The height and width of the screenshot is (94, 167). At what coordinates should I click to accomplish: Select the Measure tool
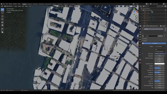click(x=2, y=32)
